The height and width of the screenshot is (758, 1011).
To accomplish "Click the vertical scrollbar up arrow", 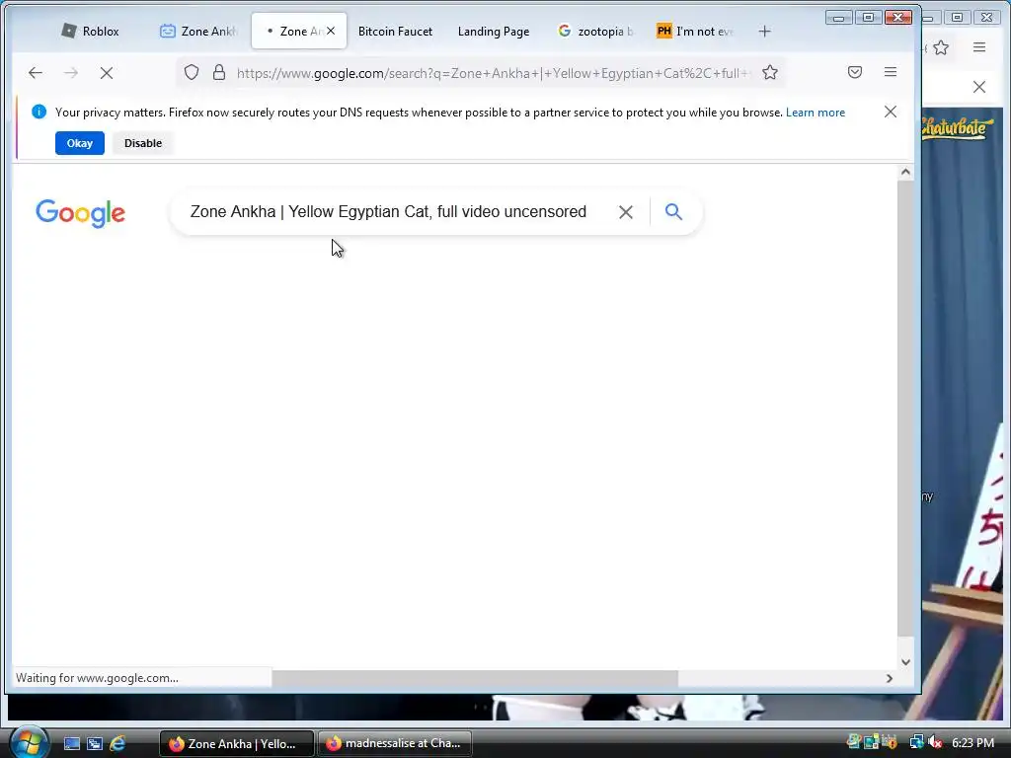I will tap(905, 172).
